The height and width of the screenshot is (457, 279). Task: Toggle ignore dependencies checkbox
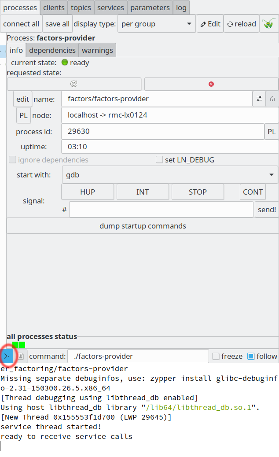coord(12,160)
